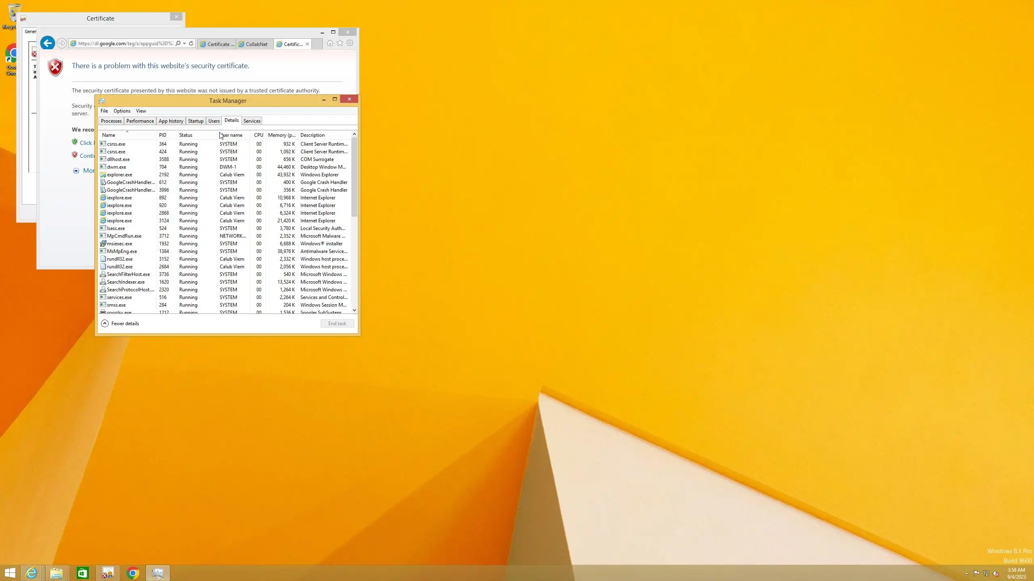Open the Windows Store taskbar icon

click(82, 573)
